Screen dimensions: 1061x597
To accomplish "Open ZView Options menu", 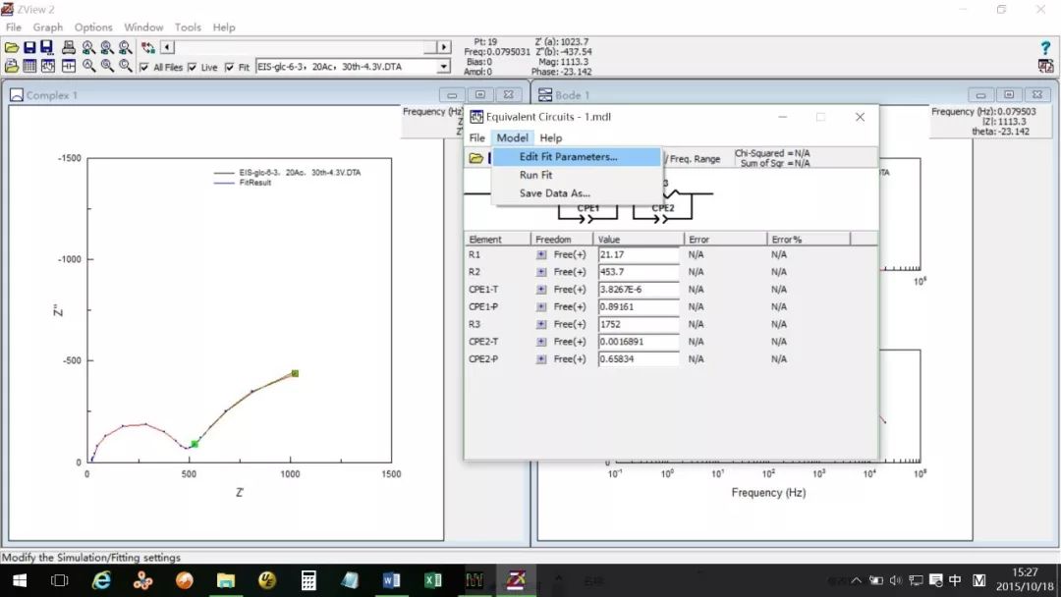I will [93, 27].
